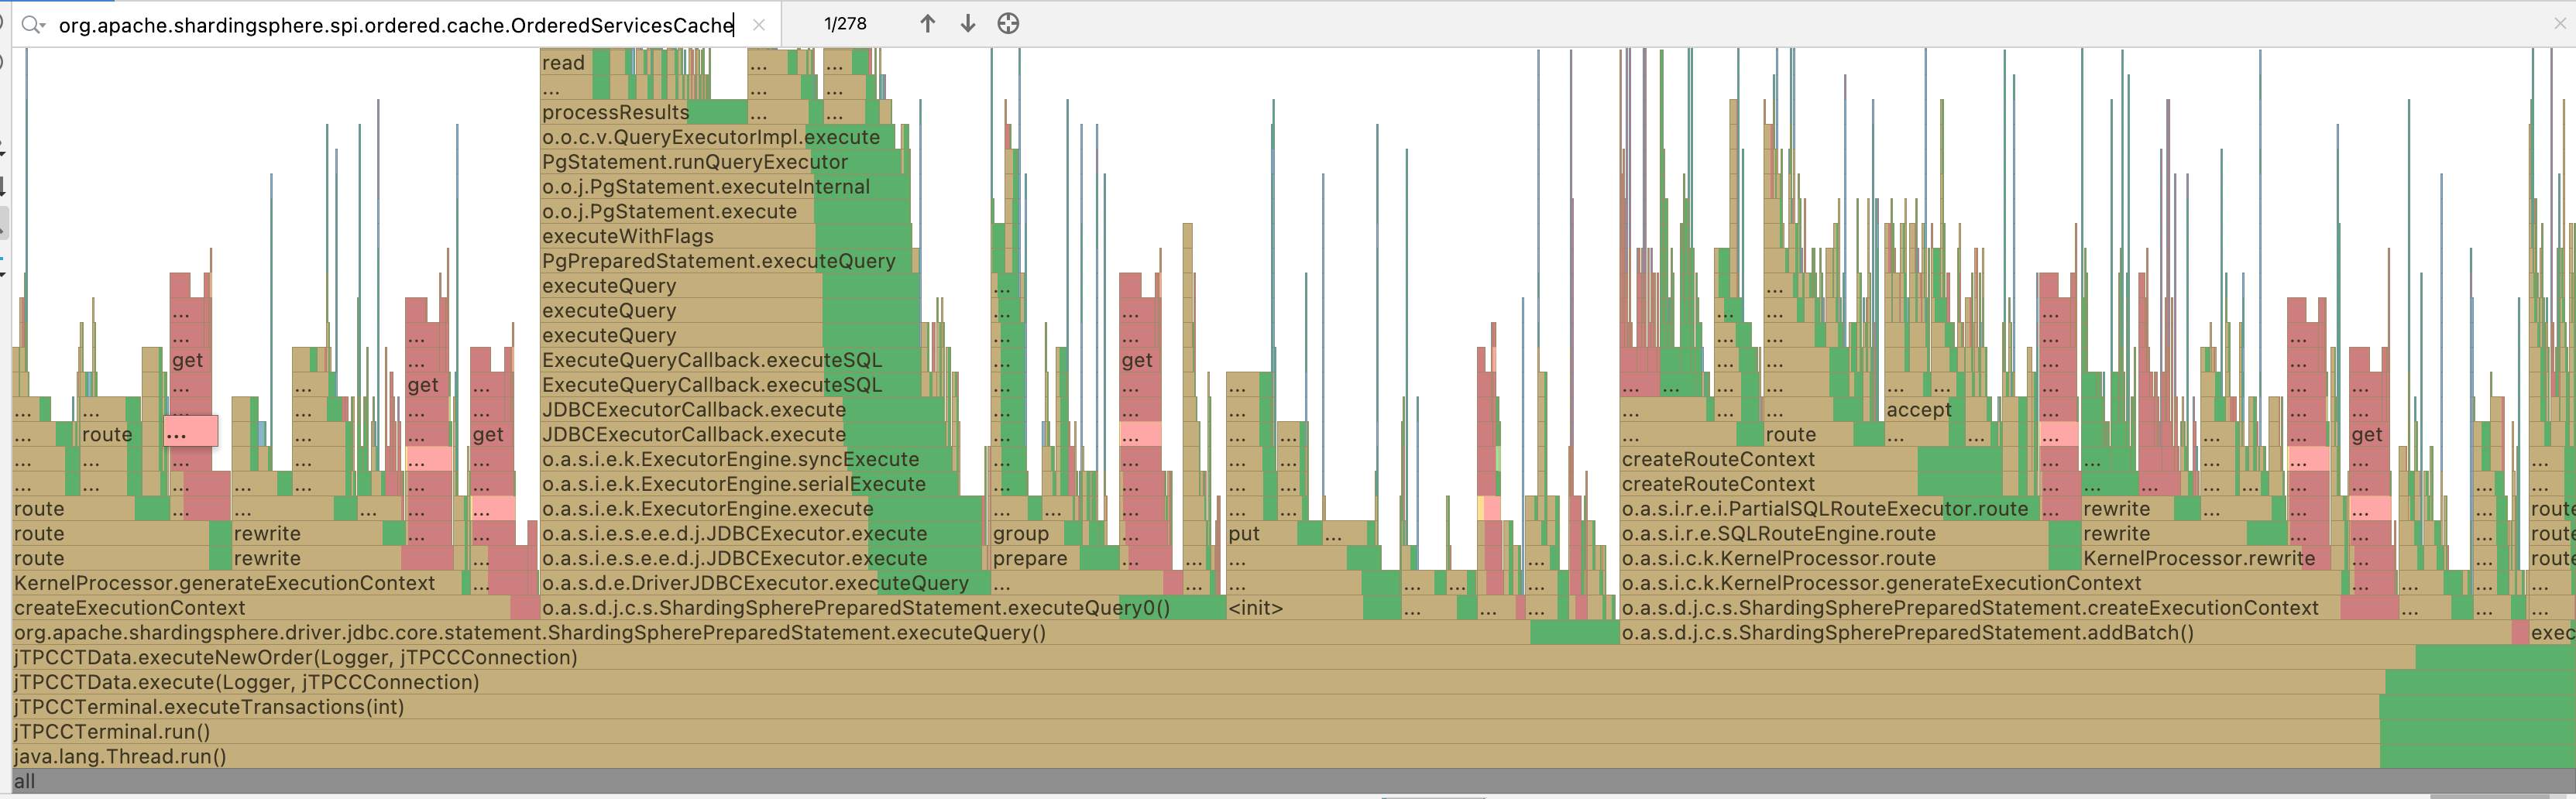Select the PartialSQLRouteExecutor.route frame

(1829, 509)
